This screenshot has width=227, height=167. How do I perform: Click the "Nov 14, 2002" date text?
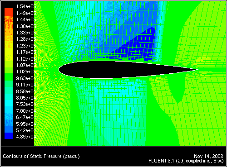pos(208,156)
